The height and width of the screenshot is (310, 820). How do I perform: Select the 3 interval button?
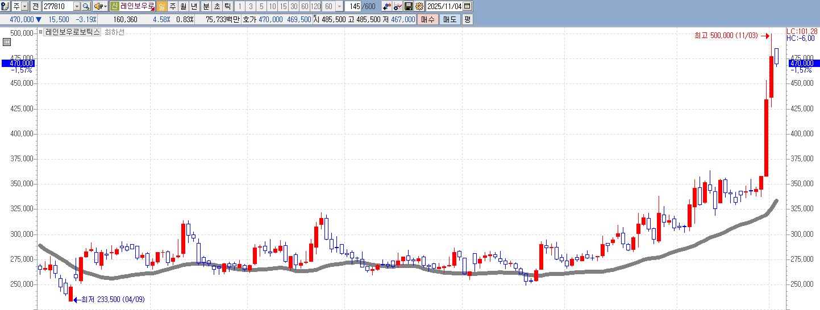click(x=251, y=6)
